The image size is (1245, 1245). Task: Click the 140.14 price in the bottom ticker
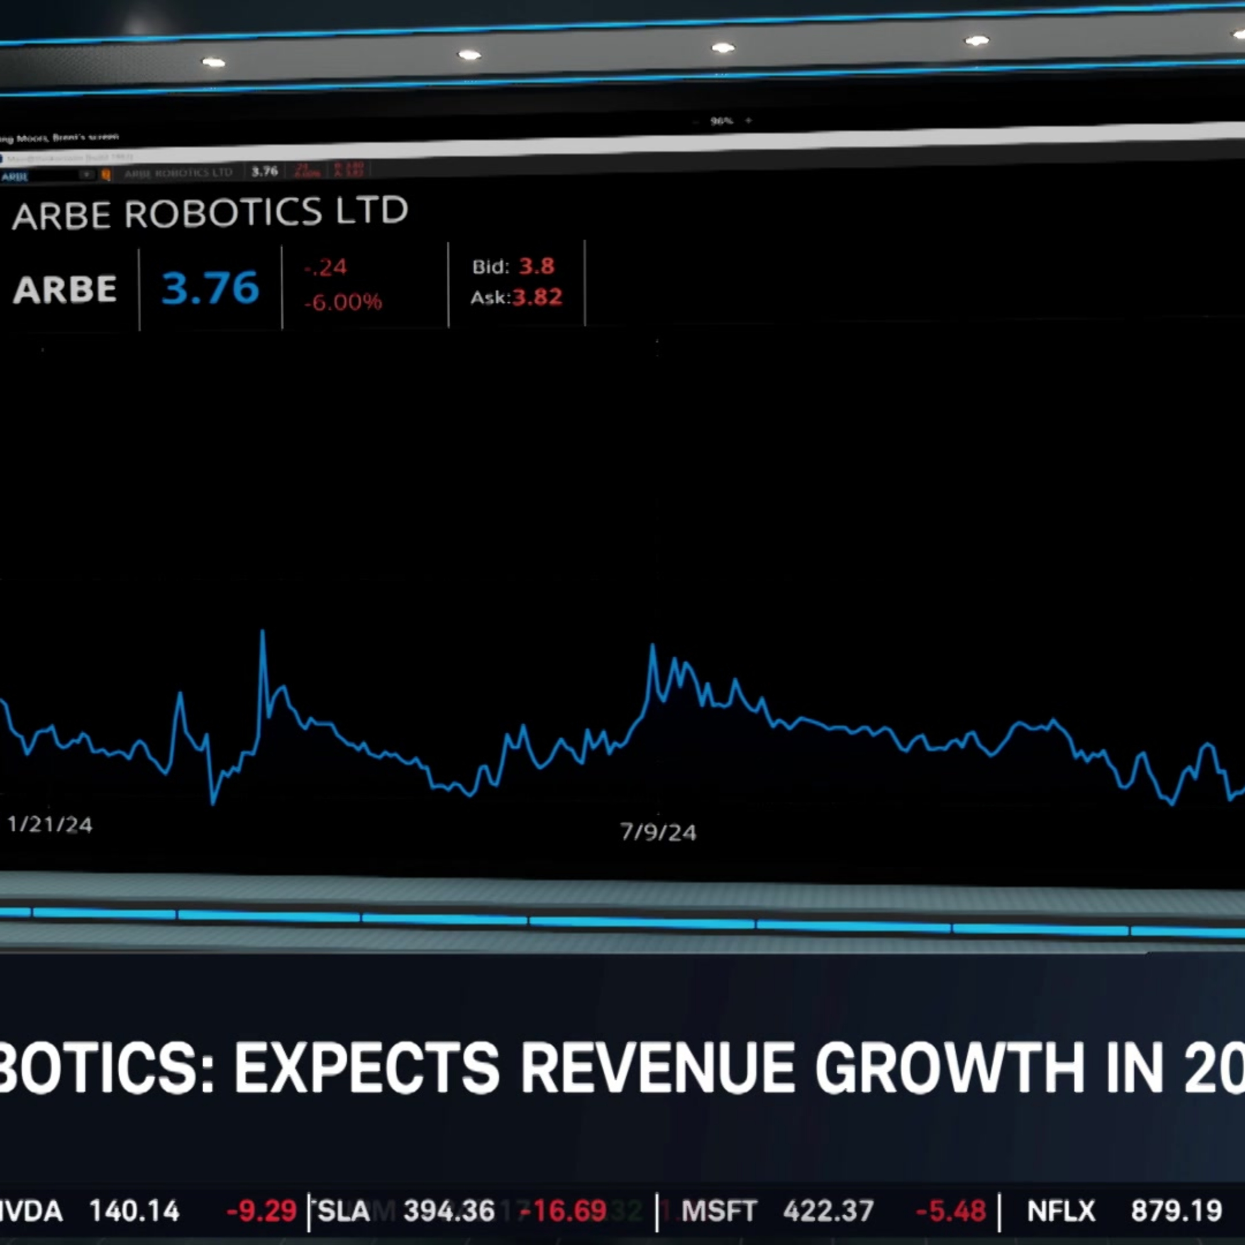134,1211
